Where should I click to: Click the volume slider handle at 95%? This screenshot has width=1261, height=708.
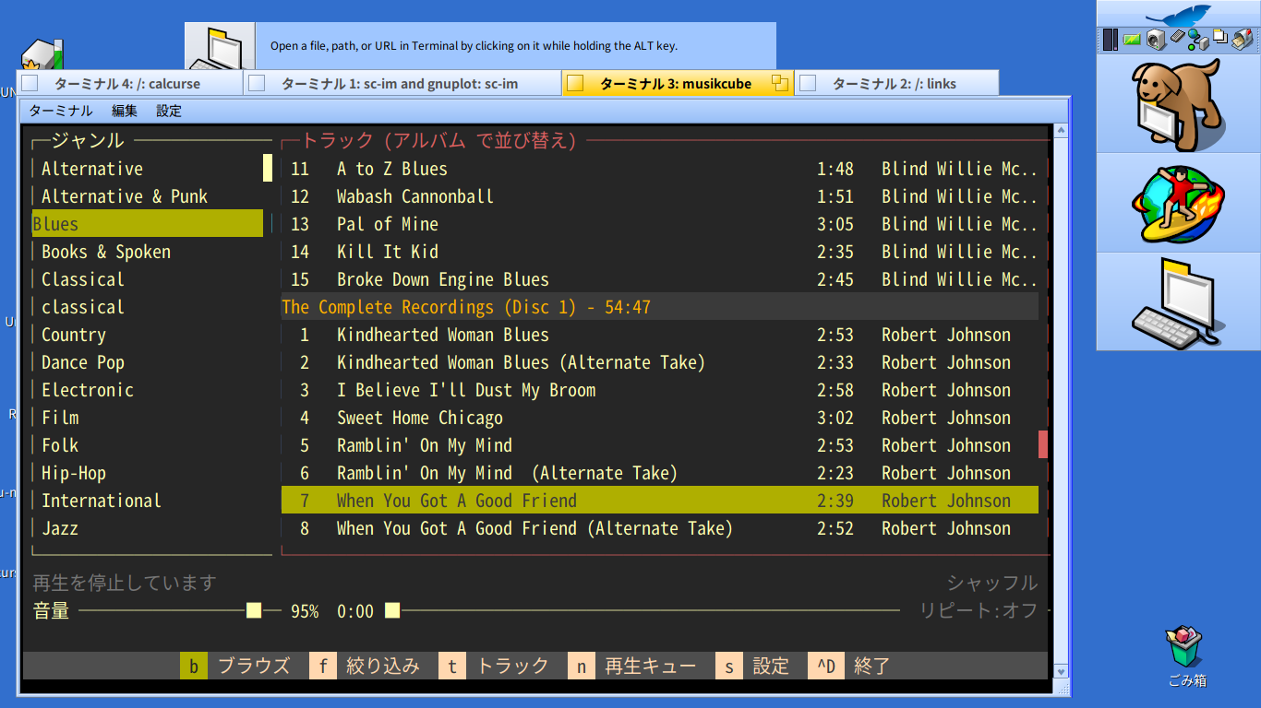tap(254, 610)
